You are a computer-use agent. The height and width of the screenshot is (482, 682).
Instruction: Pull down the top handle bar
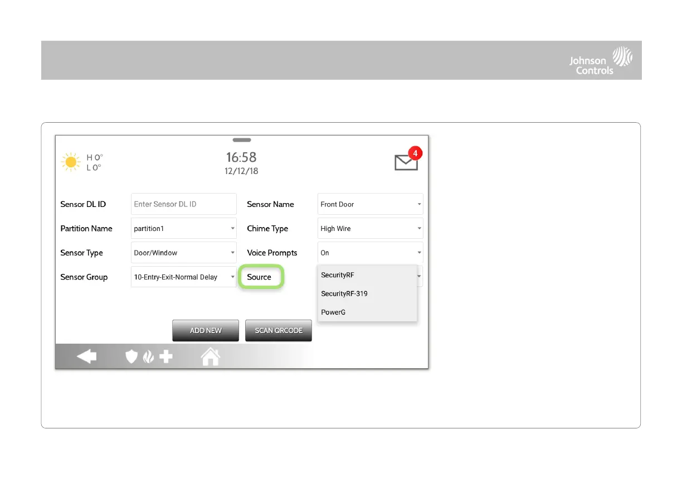point(242,140)
